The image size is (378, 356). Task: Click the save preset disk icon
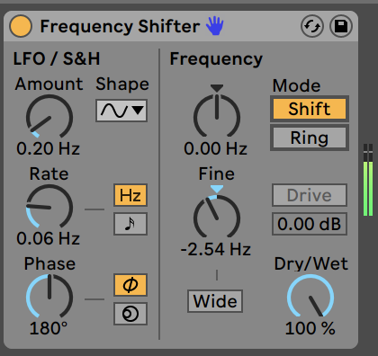[341, 26]
